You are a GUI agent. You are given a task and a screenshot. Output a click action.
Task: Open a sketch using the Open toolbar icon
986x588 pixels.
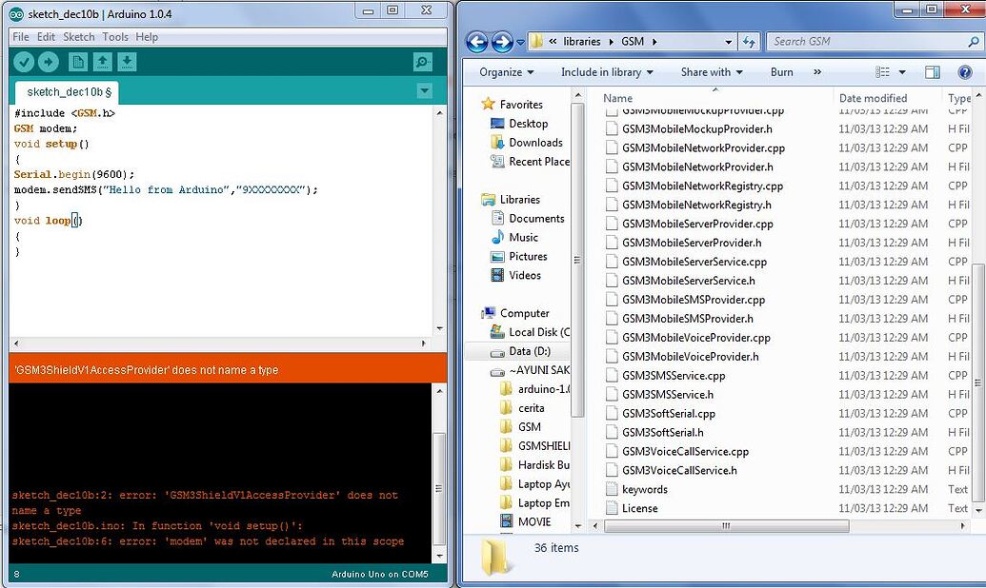coord(104,61)
